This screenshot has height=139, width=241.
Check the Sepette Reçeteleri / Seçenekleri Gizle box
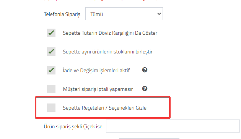pos(51,108)
